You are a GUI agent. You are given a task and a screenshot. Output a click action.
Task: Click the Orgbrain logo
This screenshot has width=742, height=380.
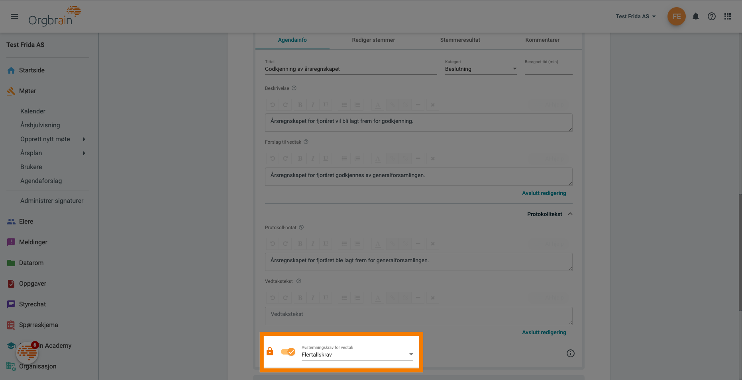55,16
